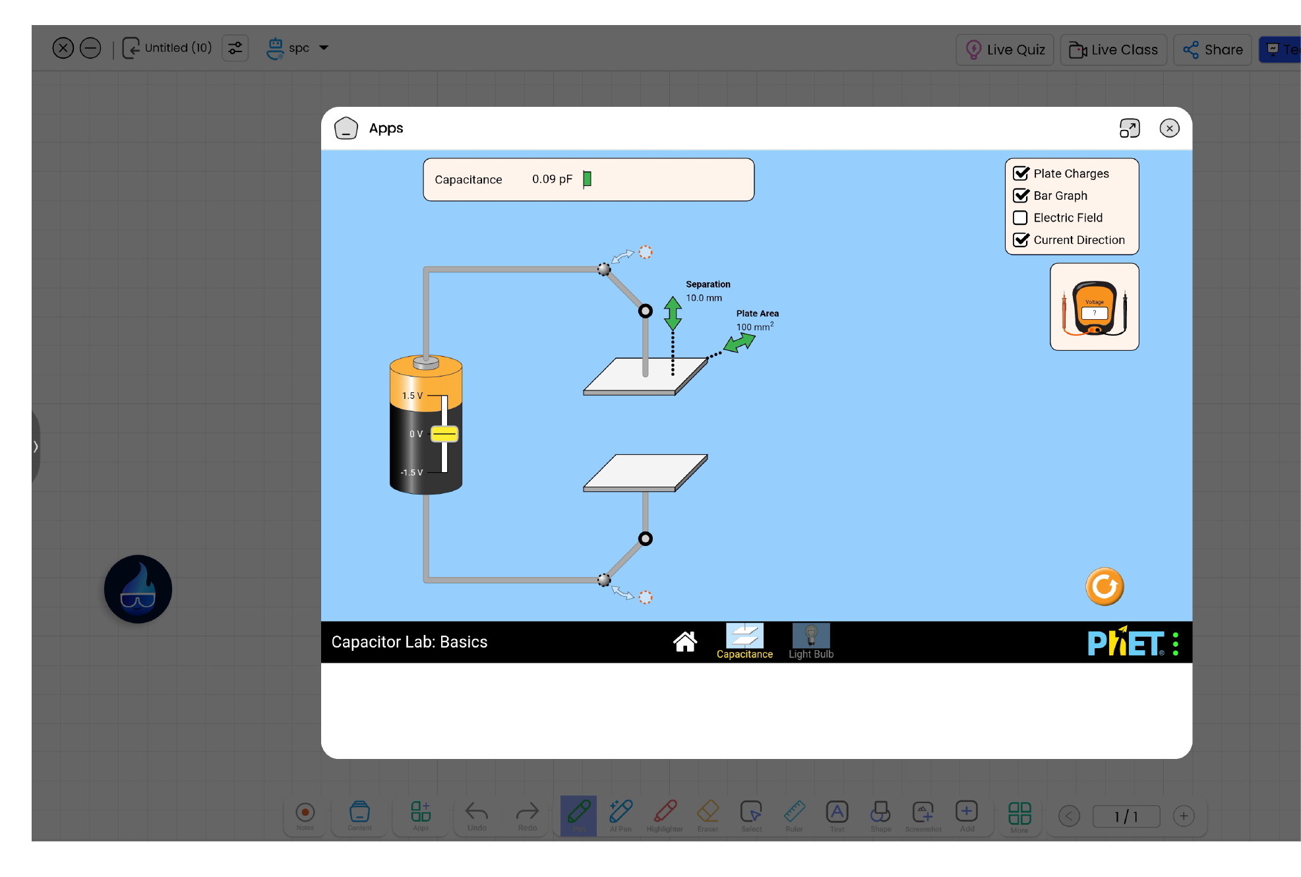The height and width of the screenshot is (877, 1301).
Task: Select the Text tool
Action: pyautogui.click(x=837, y=816)
